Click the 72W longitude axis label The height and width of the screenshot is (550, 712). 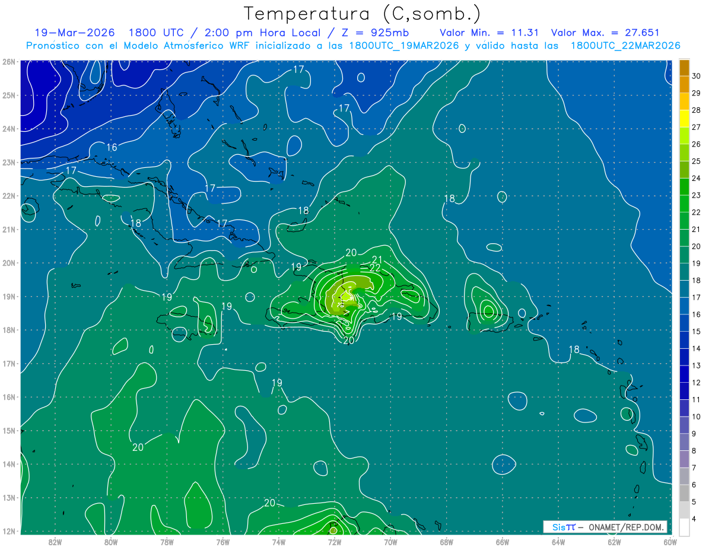(335, 542)
